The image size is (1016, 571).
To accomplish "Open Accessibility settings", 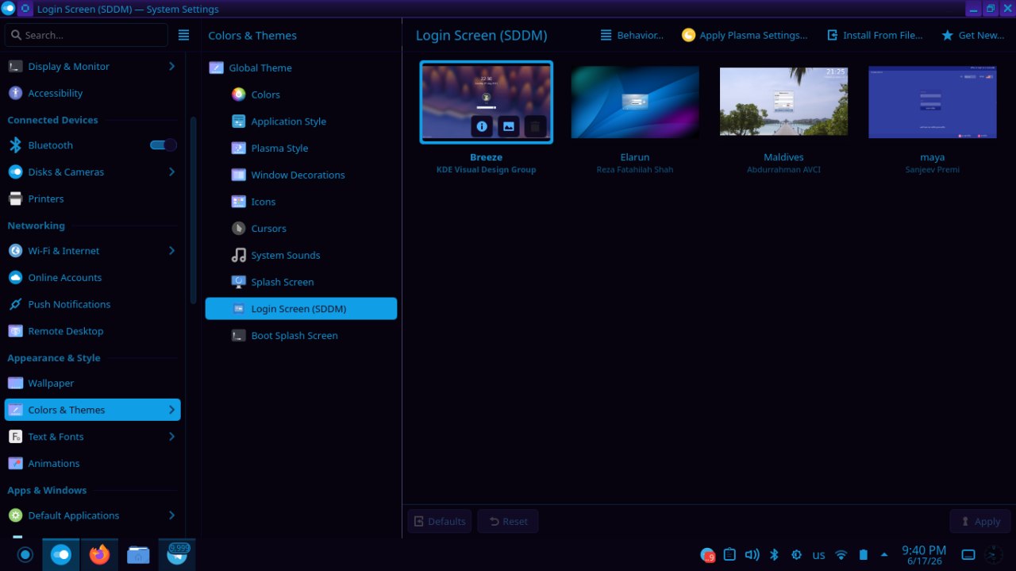I will tap(92, 93).
